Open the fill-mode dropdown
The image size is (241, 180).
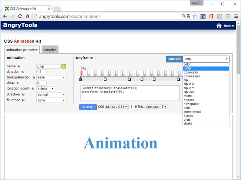pyautogui.click(x=51, y=100)
